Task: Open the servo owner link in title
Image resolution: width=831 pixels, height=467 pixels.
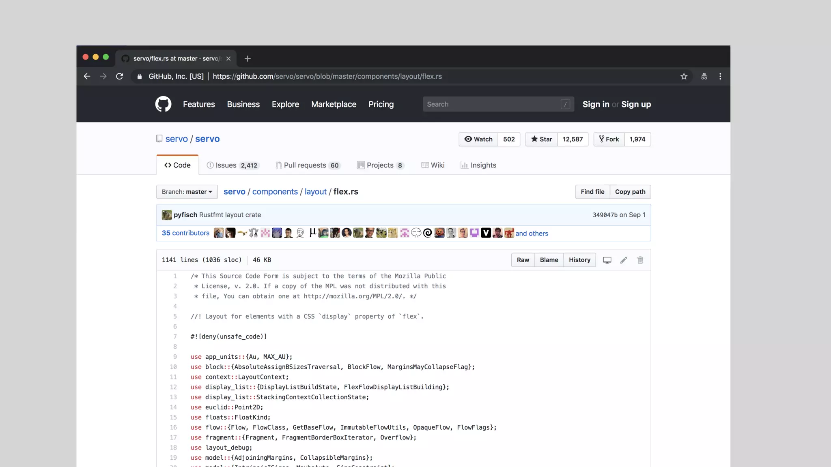Action: pyautogui.click(x=177, y=139)
